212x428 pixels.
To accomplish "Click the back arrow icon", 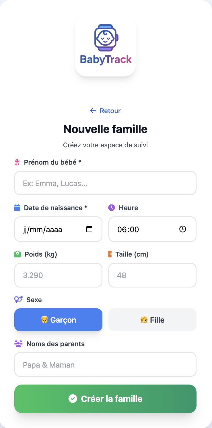I will click(x=93, y=111).
